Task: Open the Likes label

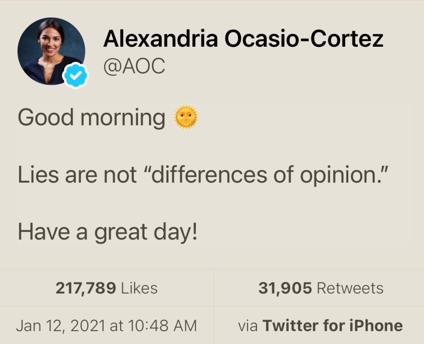Action: [139, 288]
